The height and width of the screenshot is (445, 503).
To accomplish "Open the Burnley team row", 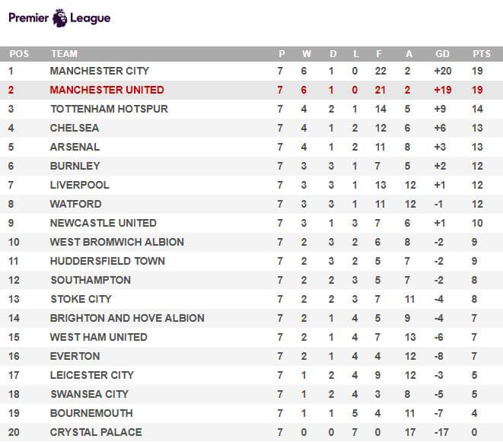I will coord(251,166).
